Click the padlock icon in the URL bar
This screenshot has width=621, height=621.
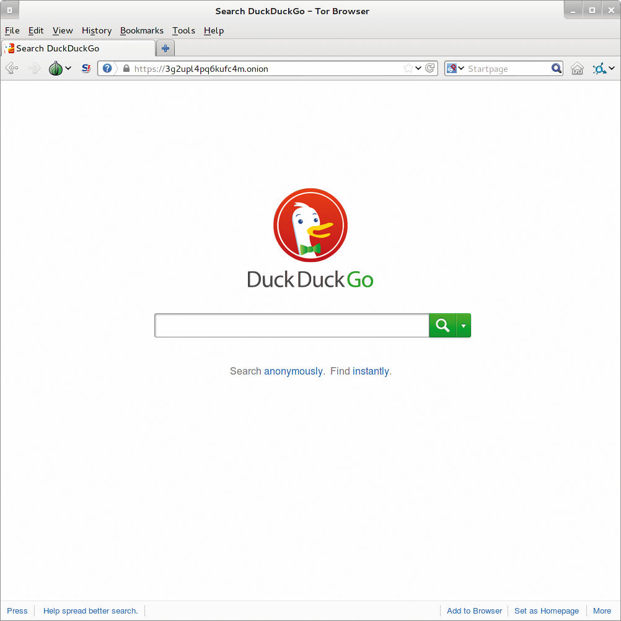126,69
